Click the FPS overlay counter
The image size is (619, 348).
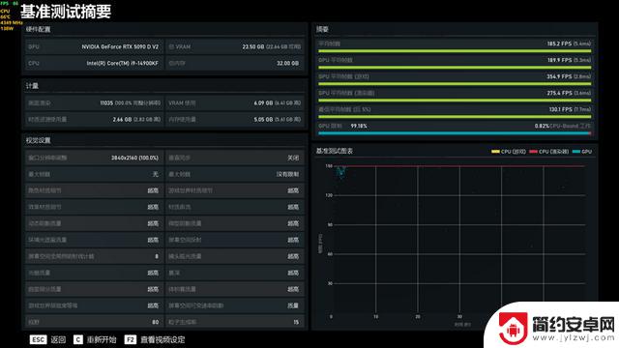point(10,3)
